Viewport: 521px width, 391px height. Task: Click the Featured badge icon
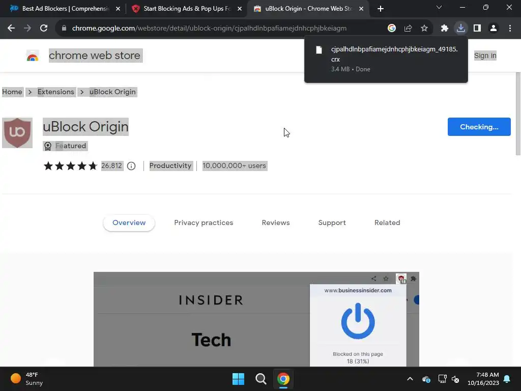(x=48, y=146)
